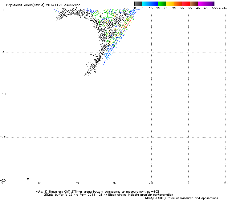
Task: Click the latitude label '-10'
Action: [3, 94]
